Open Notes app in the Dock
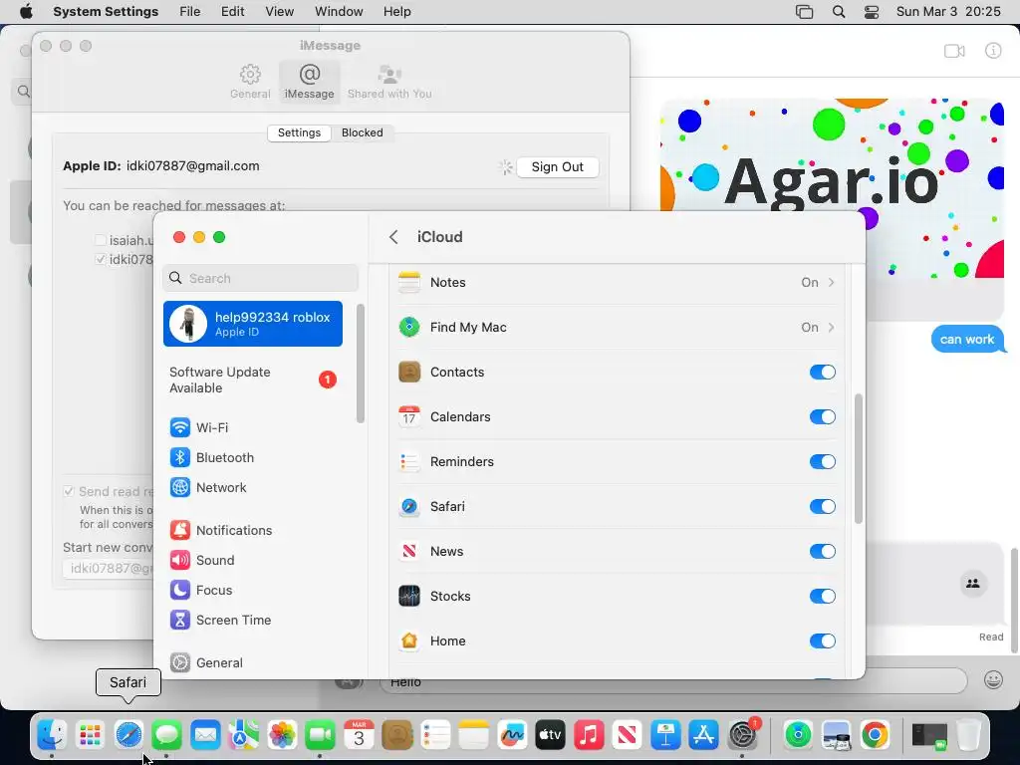 [x=473, y=736]
